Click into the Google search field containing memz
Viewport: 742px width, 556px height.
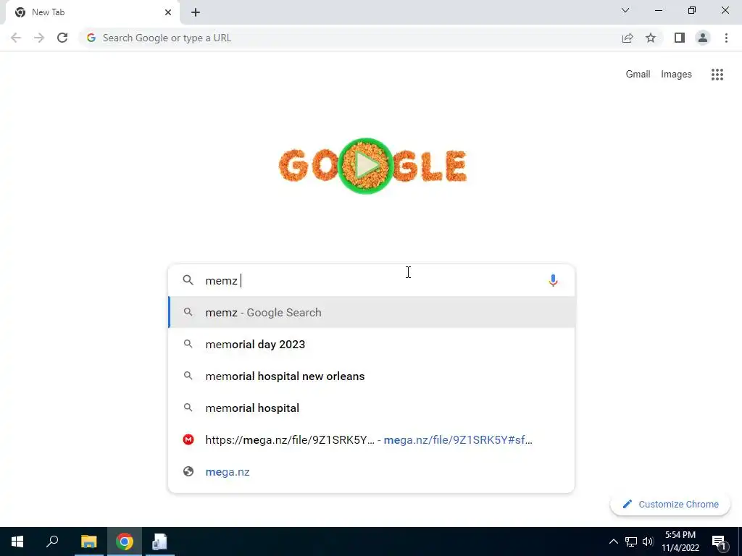pos(372,280)
